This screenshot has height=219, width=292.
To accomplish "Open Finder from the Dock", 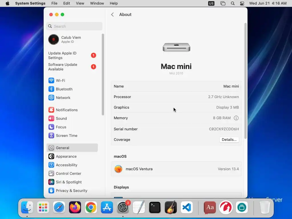I will 27,207.
